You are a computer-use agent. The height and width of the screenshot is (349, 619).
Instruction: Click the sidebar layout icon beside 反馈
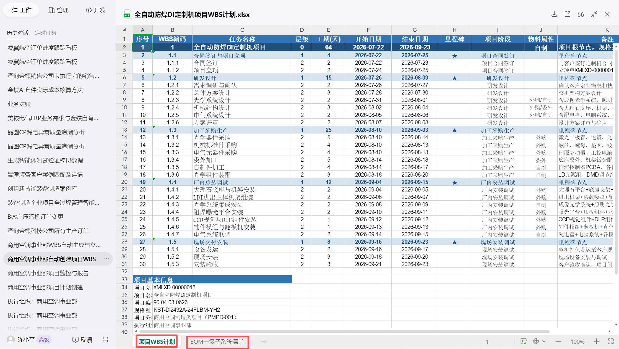click(105, 340)
